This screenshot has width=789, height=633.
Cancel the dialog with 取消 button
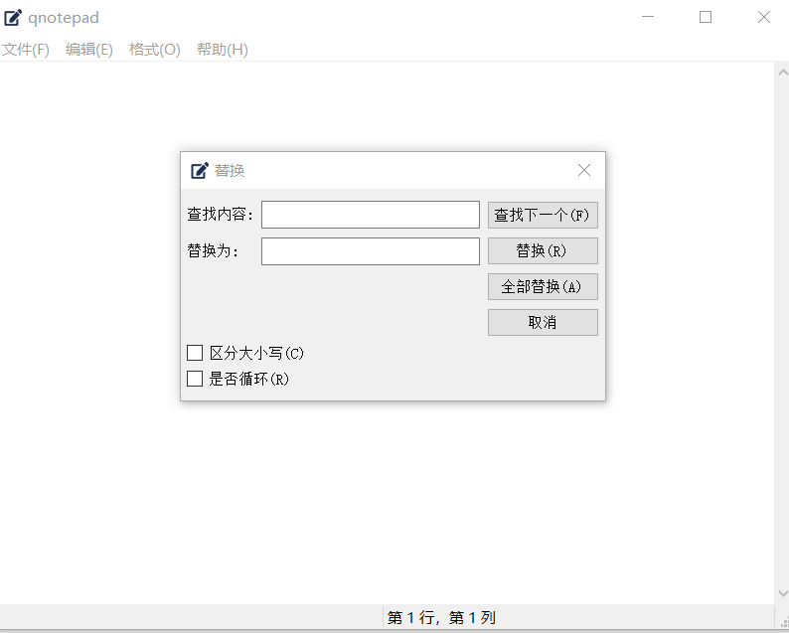[x=543, y=322]
